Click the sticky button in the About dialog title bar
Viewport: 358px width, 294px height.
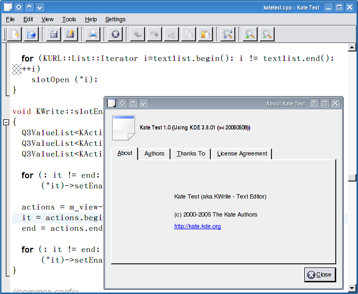coord(123,103)
